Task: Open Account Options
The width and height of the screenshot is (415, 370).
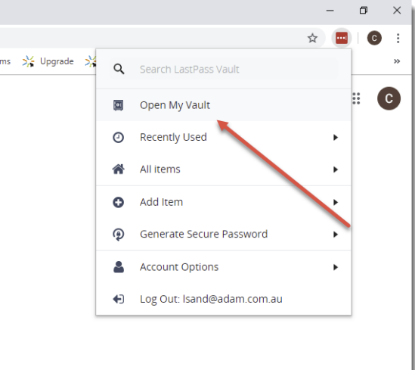Action: click(224, 267)
